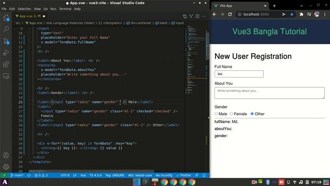Screen dimensions: 330x186
Task: Open a new Chrome tab
Action: click(274, 6)
